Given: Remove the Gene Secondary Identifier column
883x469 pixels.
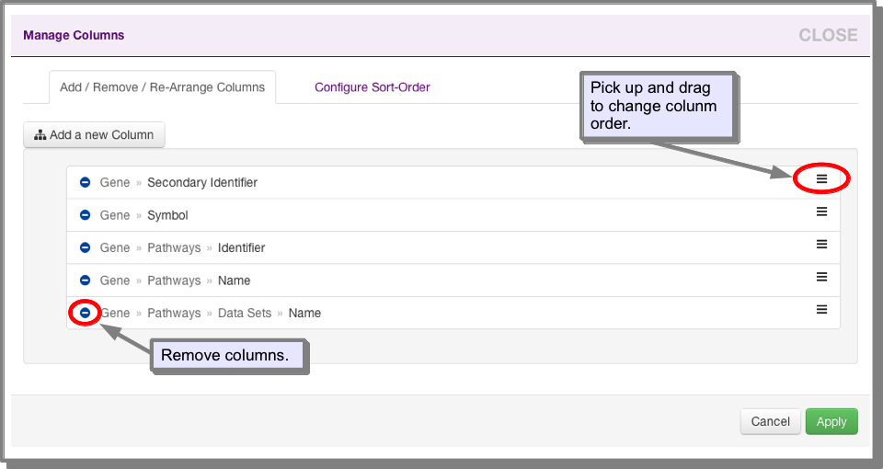Looking at the screenshot, I should 85,182.
